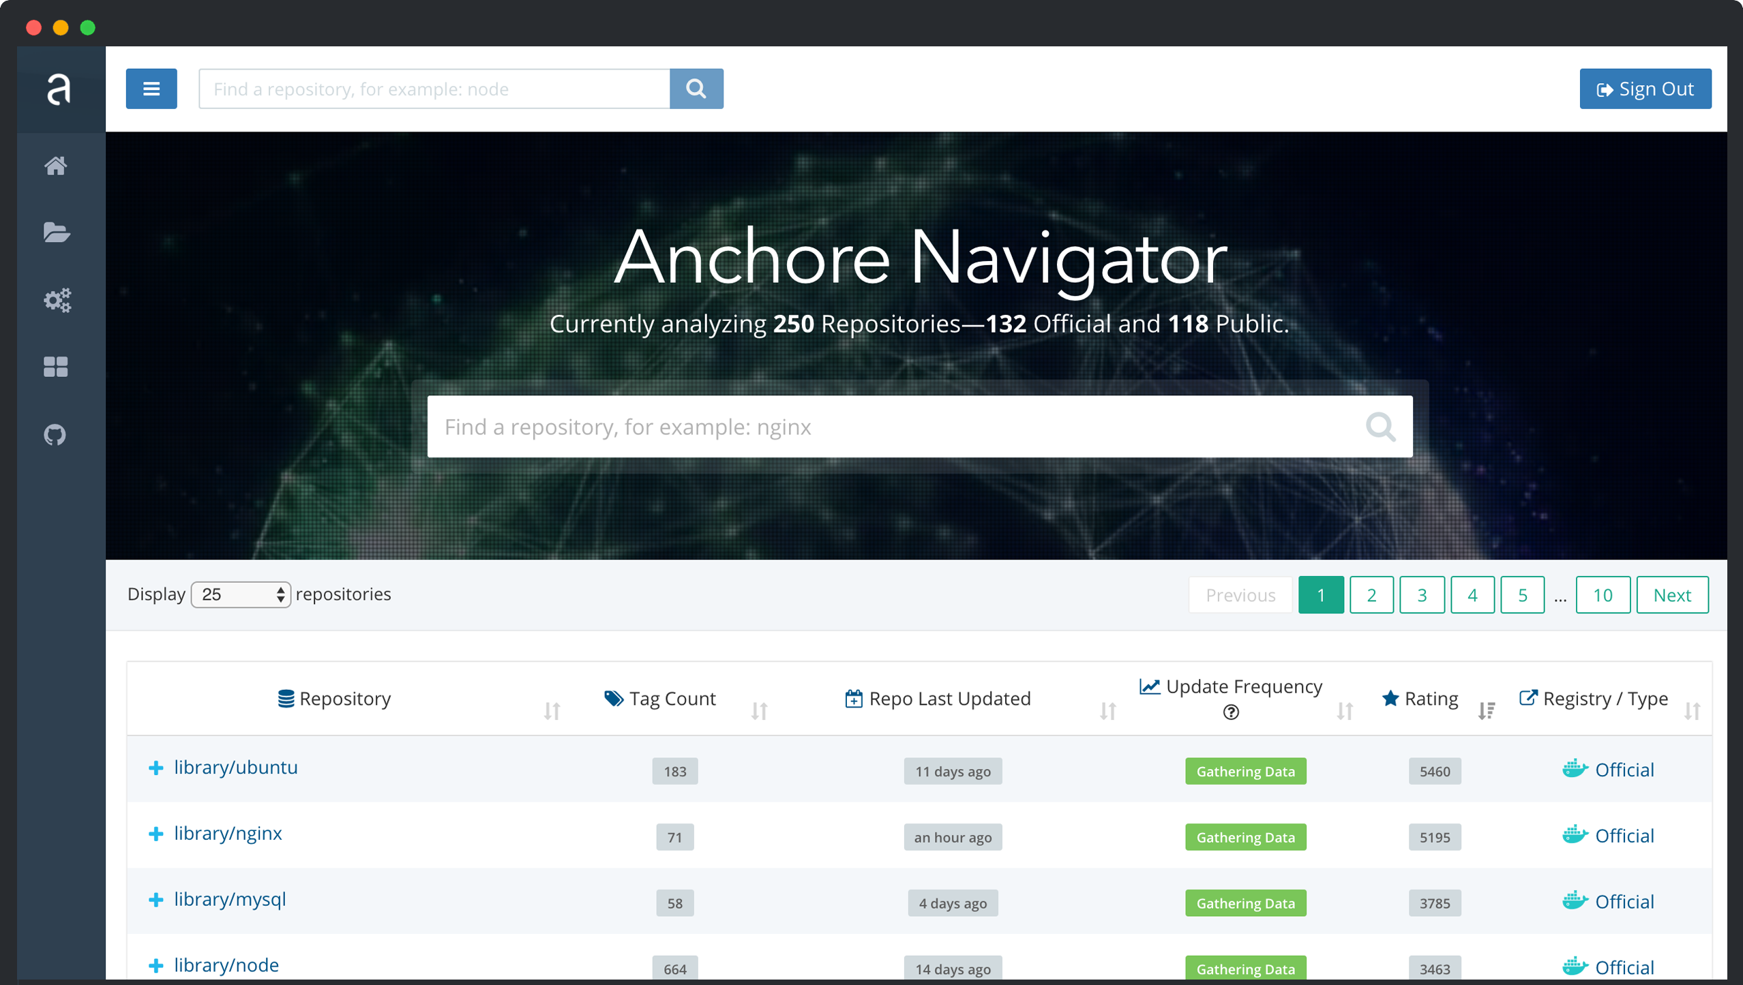Click the Update Frequency help question mark
The image size is (1743, 985).
1231,712
